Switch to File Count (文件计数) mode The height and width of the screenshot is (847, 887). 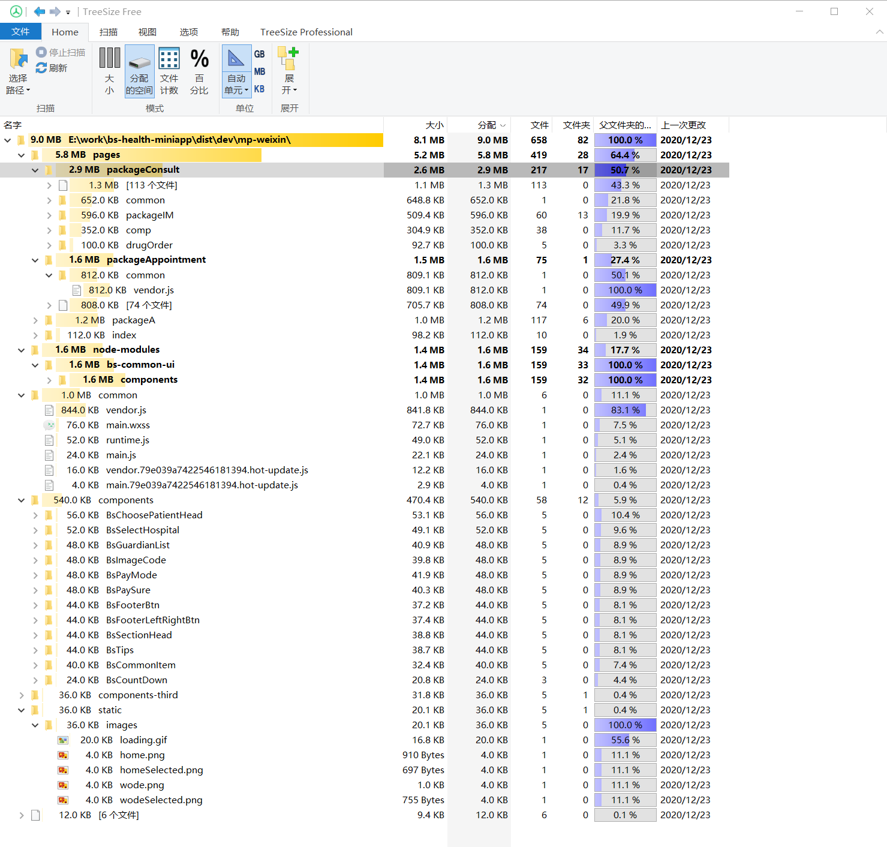pyautogui.click(x=169, y=71)
